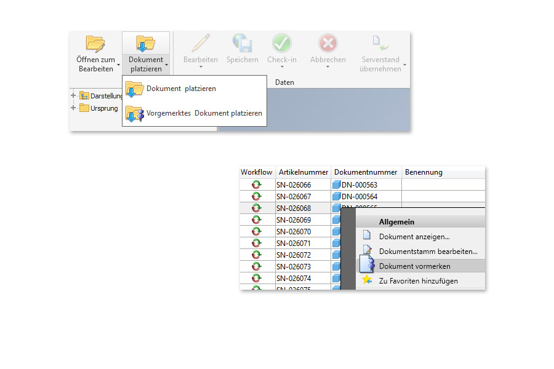Click the green Check-in icon
Screen dimensions: 554x369
pyautogui.click(x=281, y=44)
